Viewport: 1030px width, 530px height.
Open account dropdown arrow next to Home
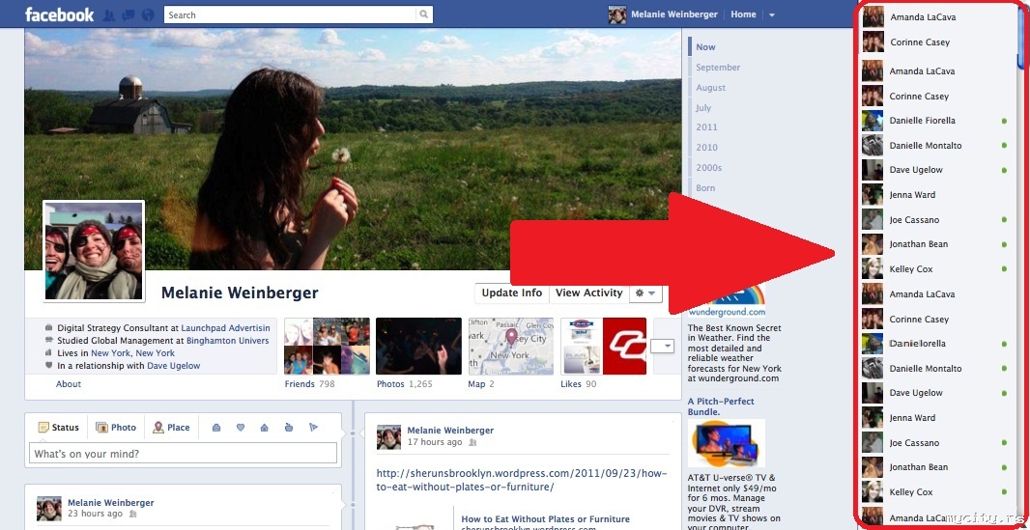(772, 15)
